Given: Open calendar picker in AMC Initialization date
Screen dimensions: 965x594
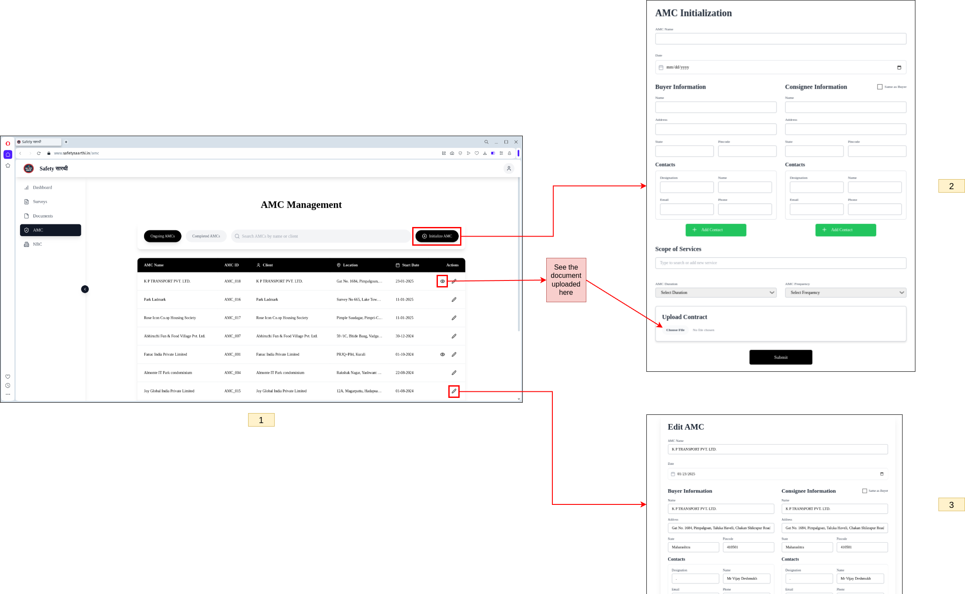Looking at the screenshot, I should pyautogui.click(x=899, y=67).
